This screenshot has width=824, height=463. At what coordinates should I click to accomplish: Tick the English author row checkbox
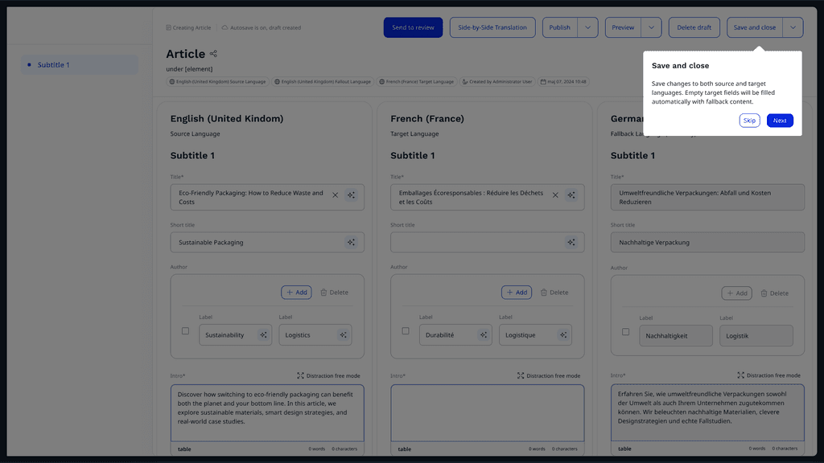click(x=186, y=331)
